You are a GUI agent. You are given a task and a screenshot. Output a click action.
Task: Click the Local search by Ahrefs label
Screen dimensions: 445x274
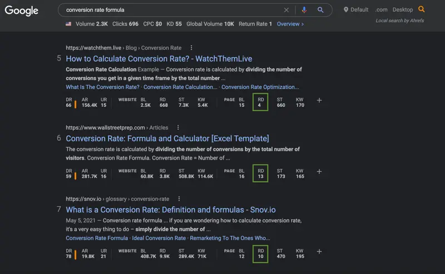pos(400,21)
